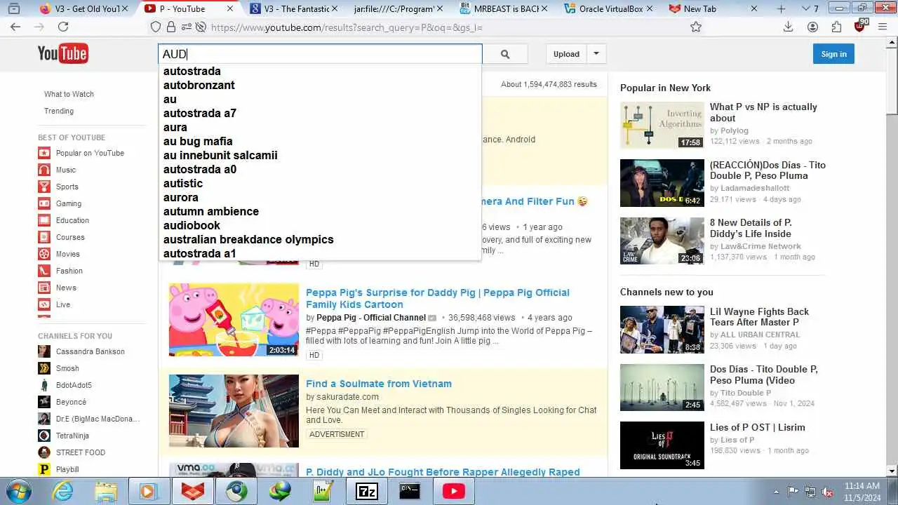Click the Upload button
The image size is (898, 505).
point(566,54)
